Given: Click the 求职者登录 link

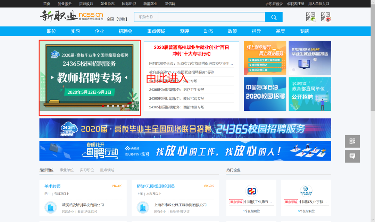Looking at the screenshot, I should point(274,4).
